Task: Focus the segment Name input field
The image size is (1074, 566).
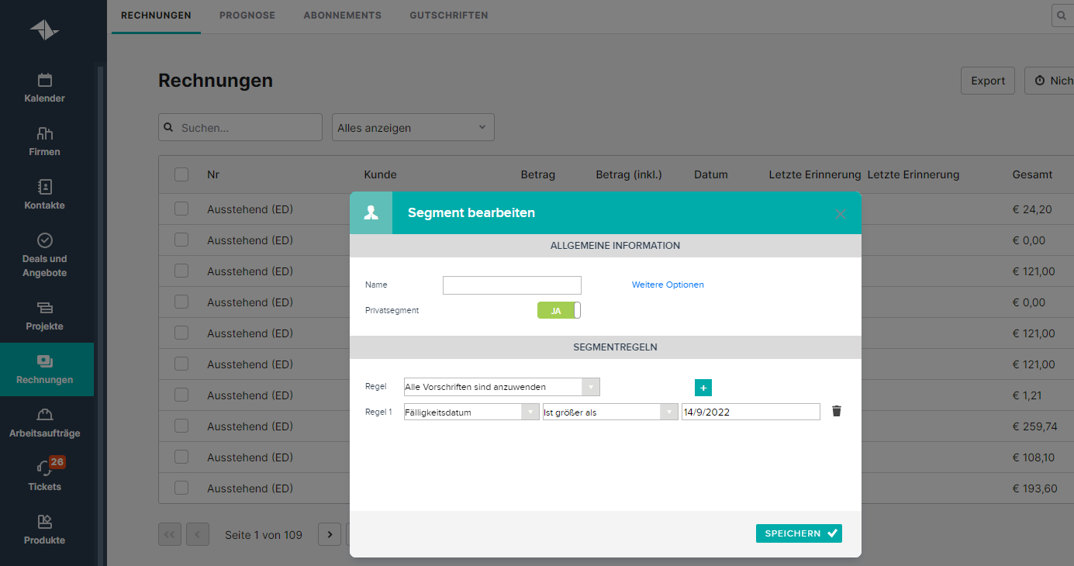Action: pos(512,285)
